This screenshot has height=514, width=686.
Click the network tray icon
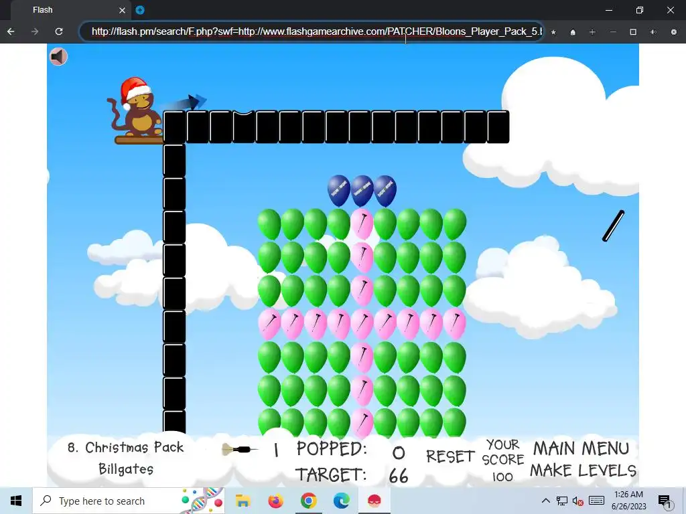(x=562, y=501)
